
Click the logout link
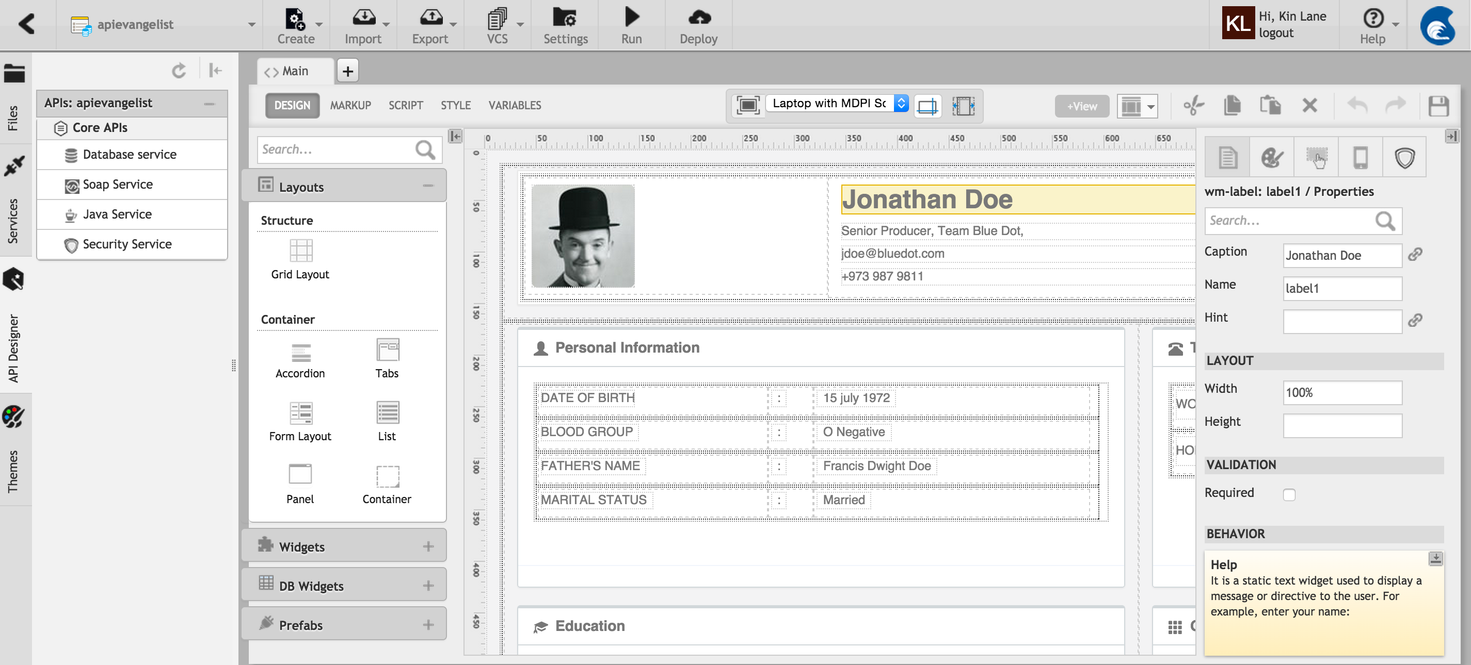click(x=1276, y=33)
